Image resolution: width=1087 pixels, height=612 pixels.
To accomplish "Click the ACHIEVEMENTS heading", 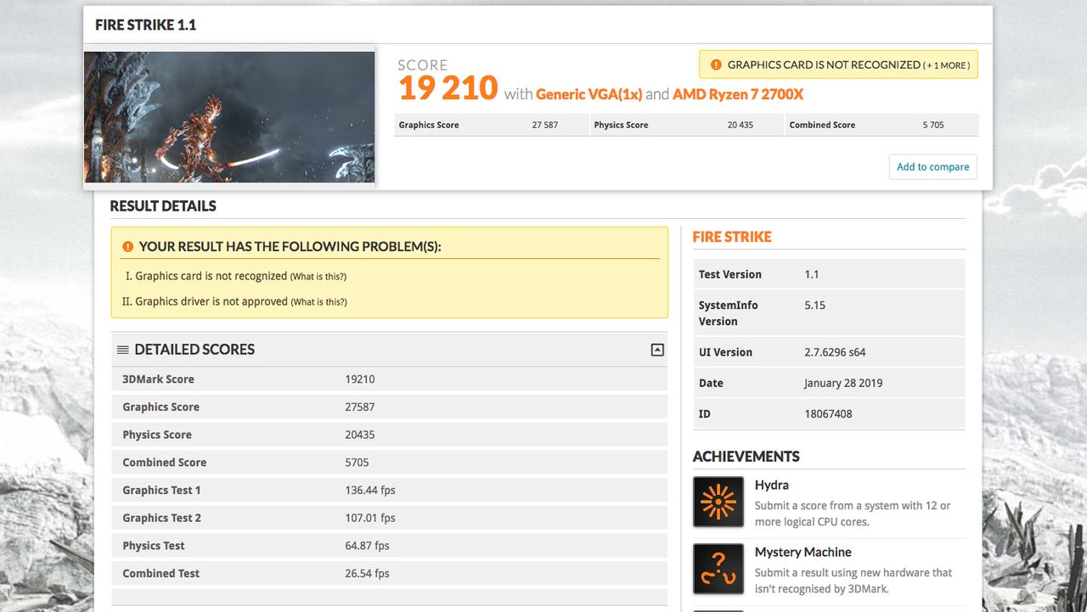I will click(x=746, y=457).
